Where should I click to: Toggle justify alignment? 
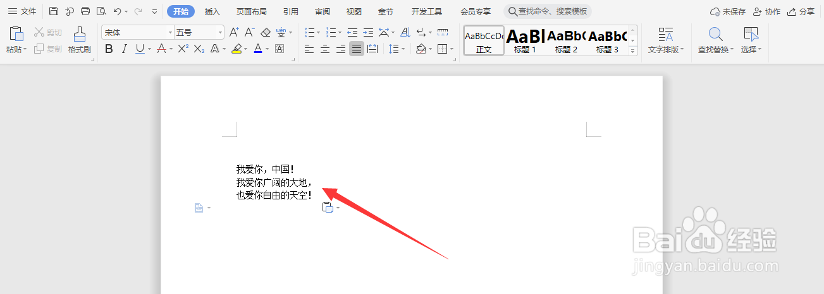[x=357, y=49]
